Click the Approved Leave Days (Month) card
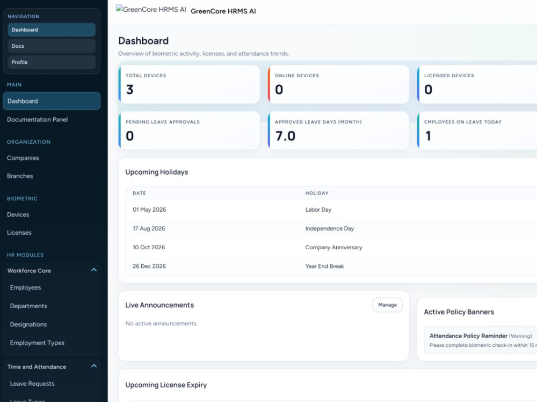The width and height of the screenshot is (537, 402). (x=338, y=131)
